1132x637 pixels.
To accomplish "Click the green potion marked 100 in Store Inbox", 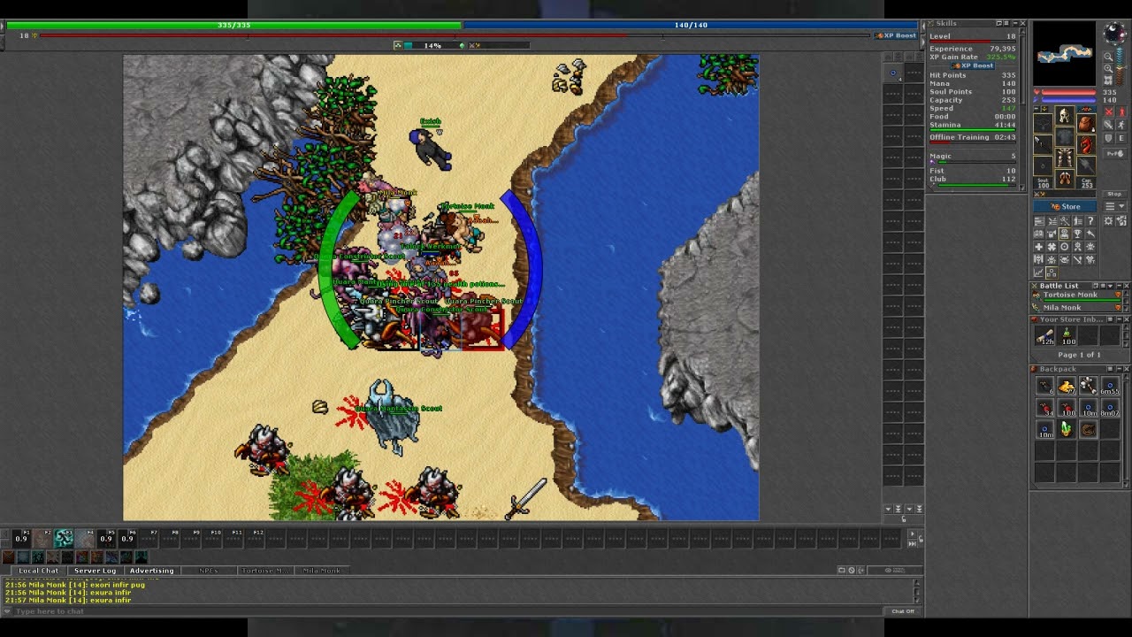I will click(1067, 336).
